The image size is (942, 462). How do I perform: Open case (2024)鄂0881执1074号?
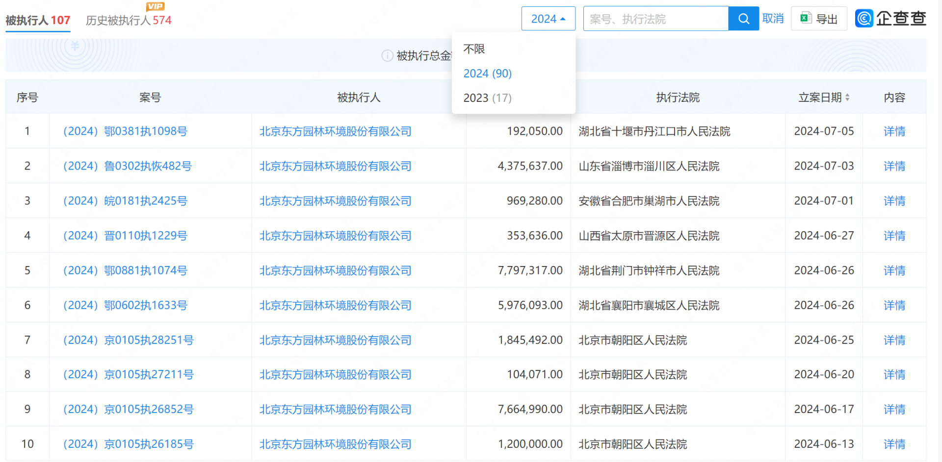[x=125, y=270]
